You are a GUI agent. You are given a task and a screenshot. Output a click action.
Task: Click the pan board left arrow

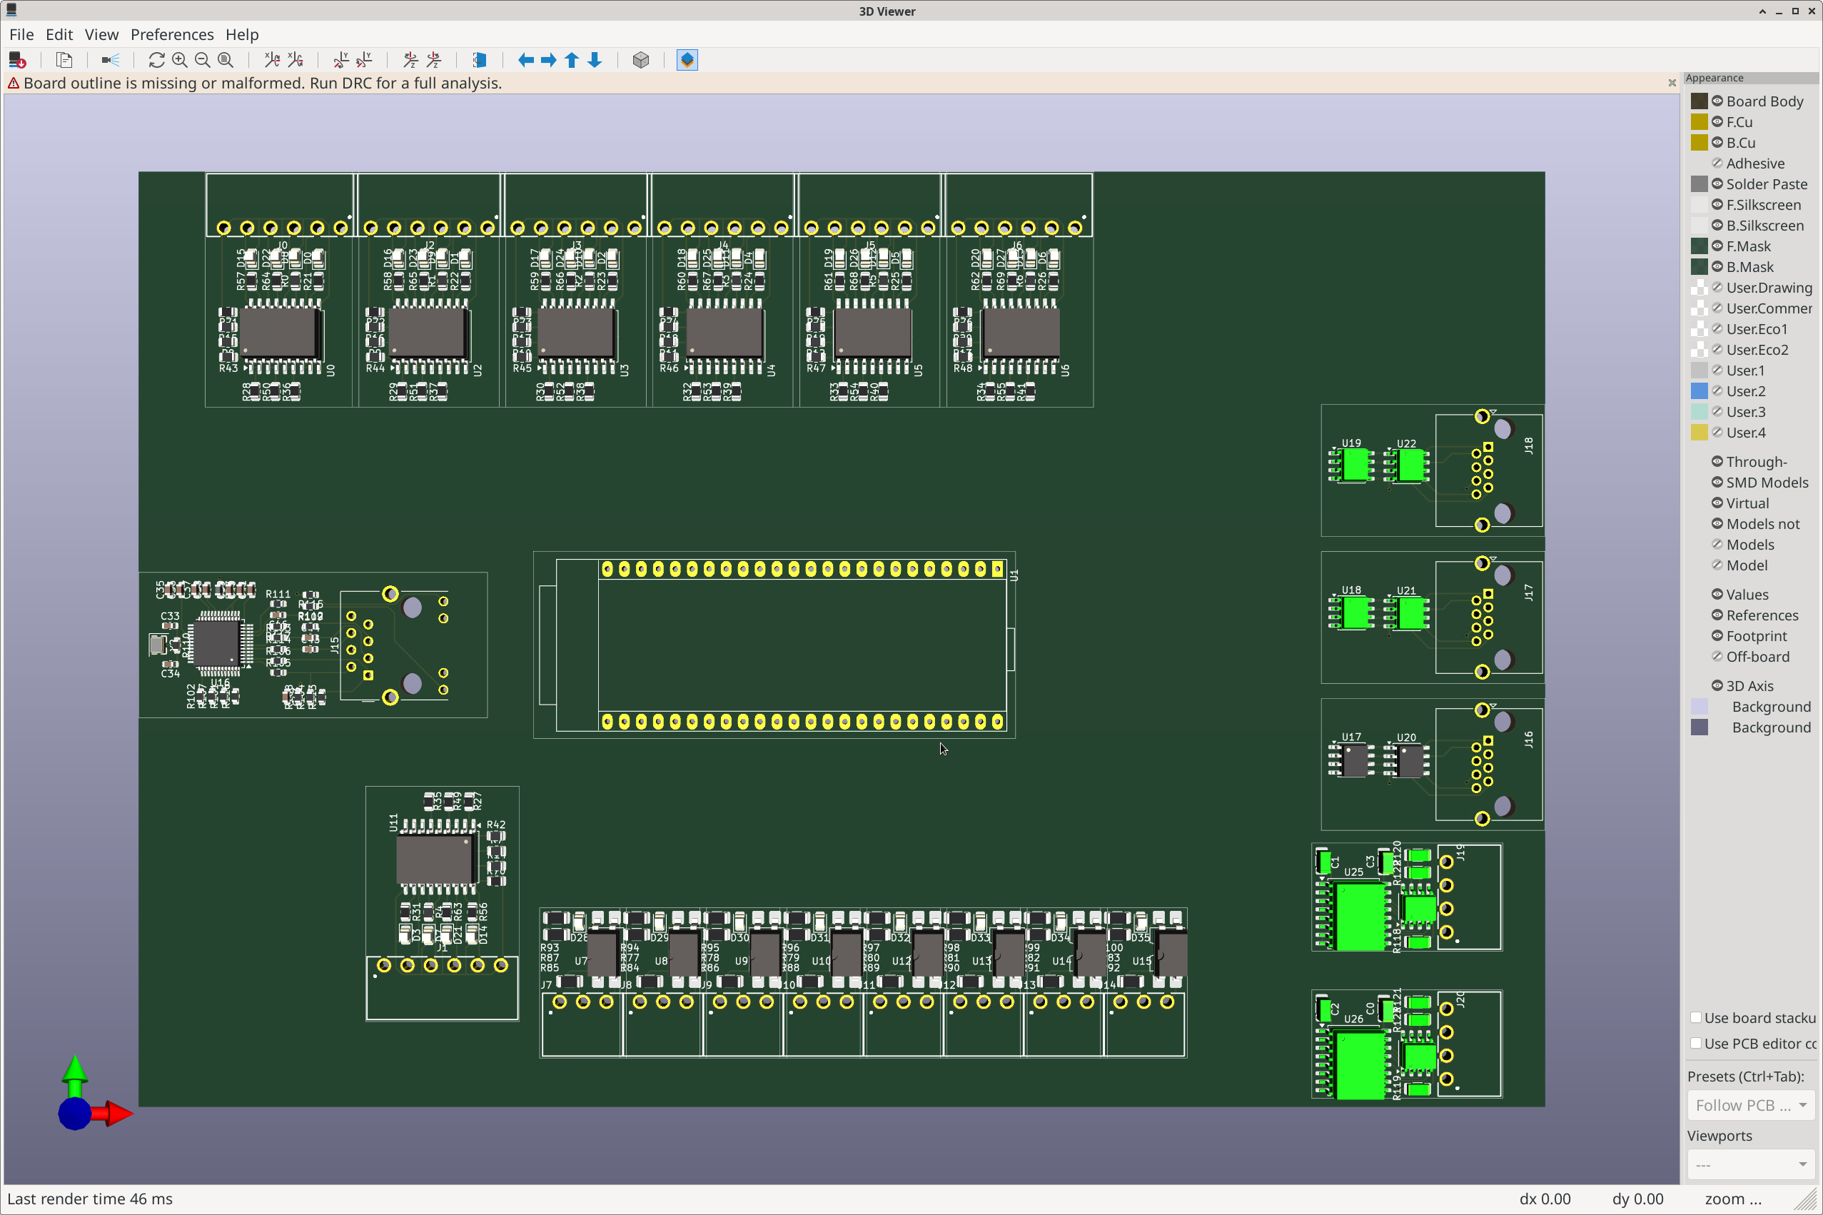[x=525, y=61]
